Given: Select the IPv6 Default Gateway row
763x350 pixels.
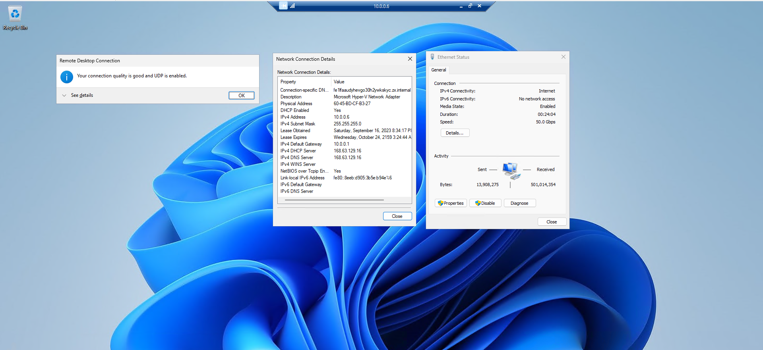Looking at the screenshot, I should (x=345, y=185).
